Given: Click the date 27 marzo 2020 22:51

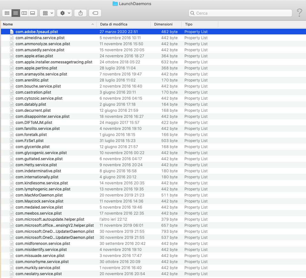Looking at the screenshot, I should [x=119, y=32].
